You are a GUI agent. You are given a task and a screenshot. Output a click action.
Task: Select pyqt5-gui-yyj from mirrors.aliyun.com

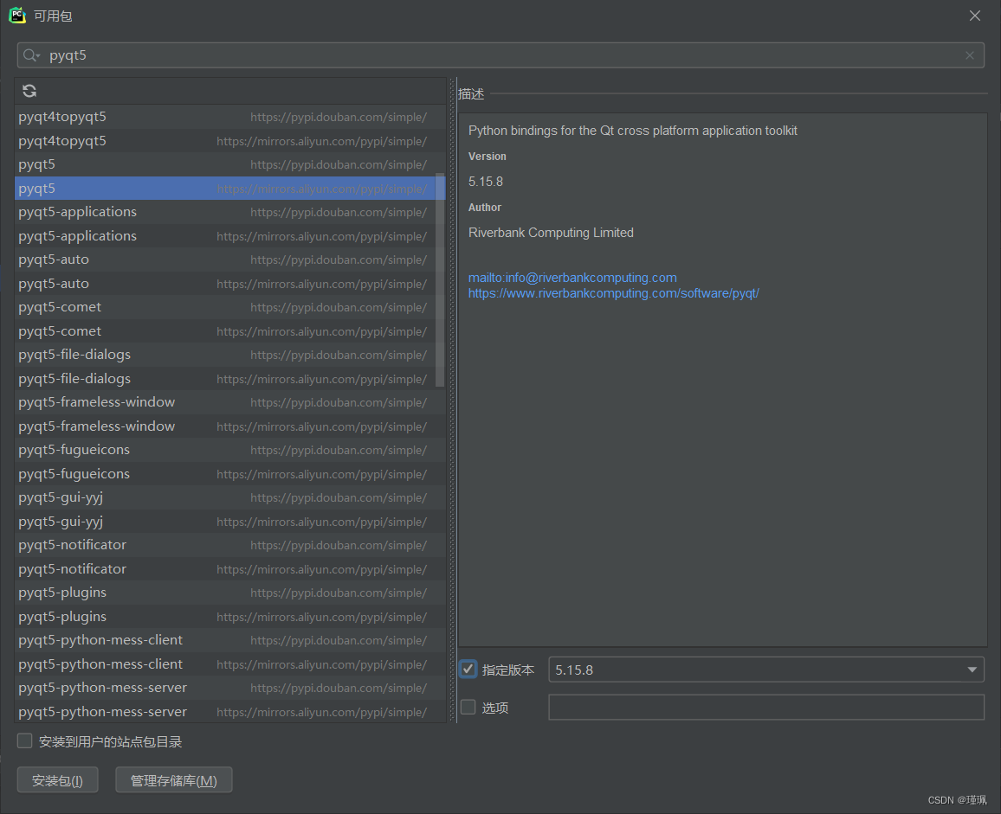tap(229, 522)
